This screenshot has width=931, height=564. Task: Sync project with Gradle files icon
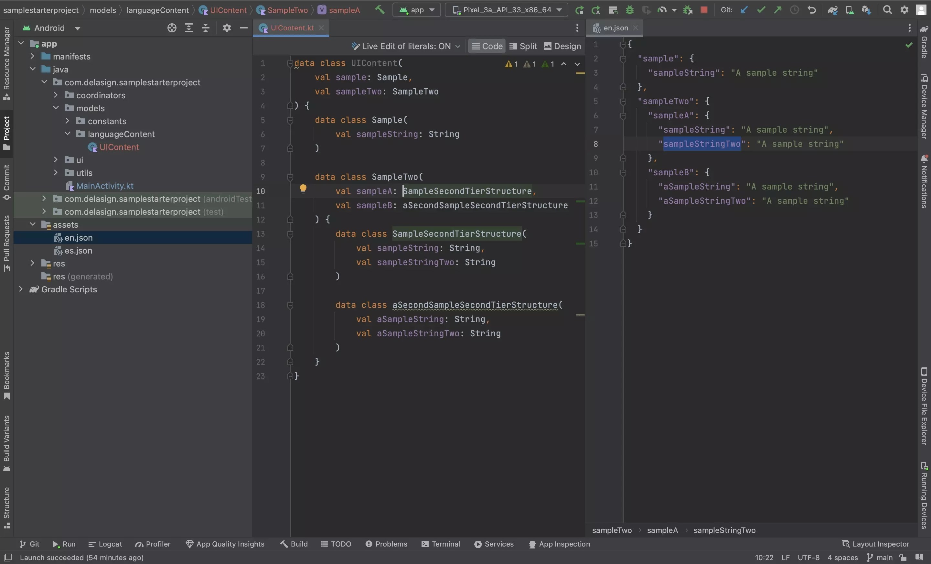tap(832, 10)
